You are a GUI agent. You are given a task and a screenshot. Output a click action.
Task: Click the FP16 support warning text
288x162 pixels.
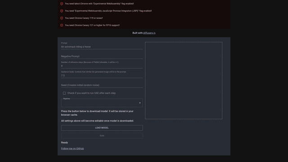[92, 25]
